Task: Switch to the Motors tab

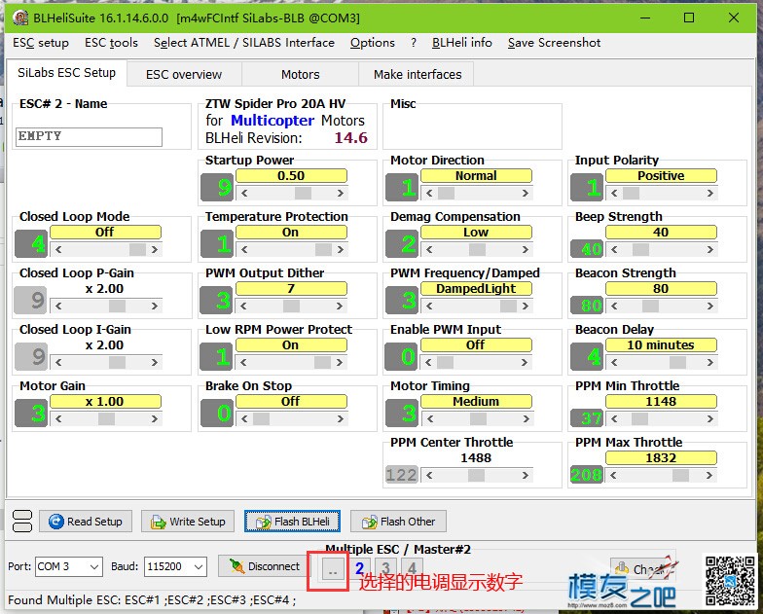Action: click(x=300, y=74)
